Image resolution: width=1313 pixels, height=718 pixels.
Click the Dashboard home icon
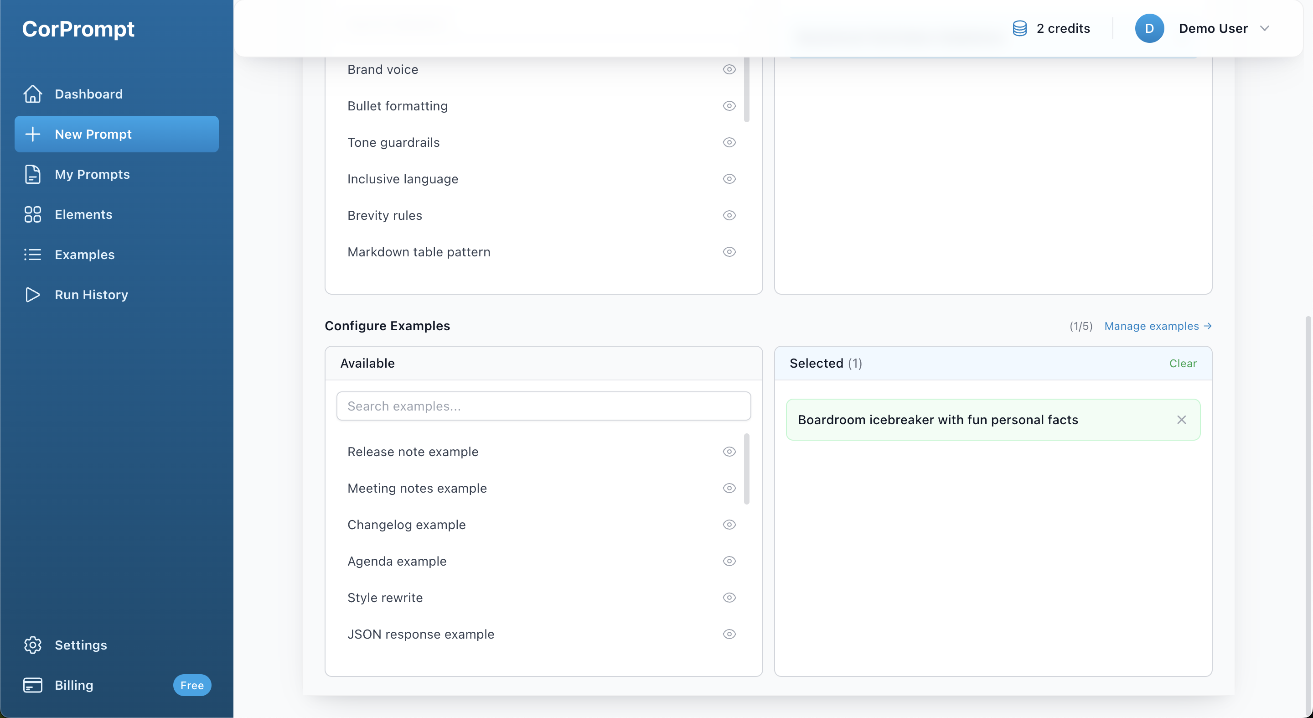(x=33, y=94)
